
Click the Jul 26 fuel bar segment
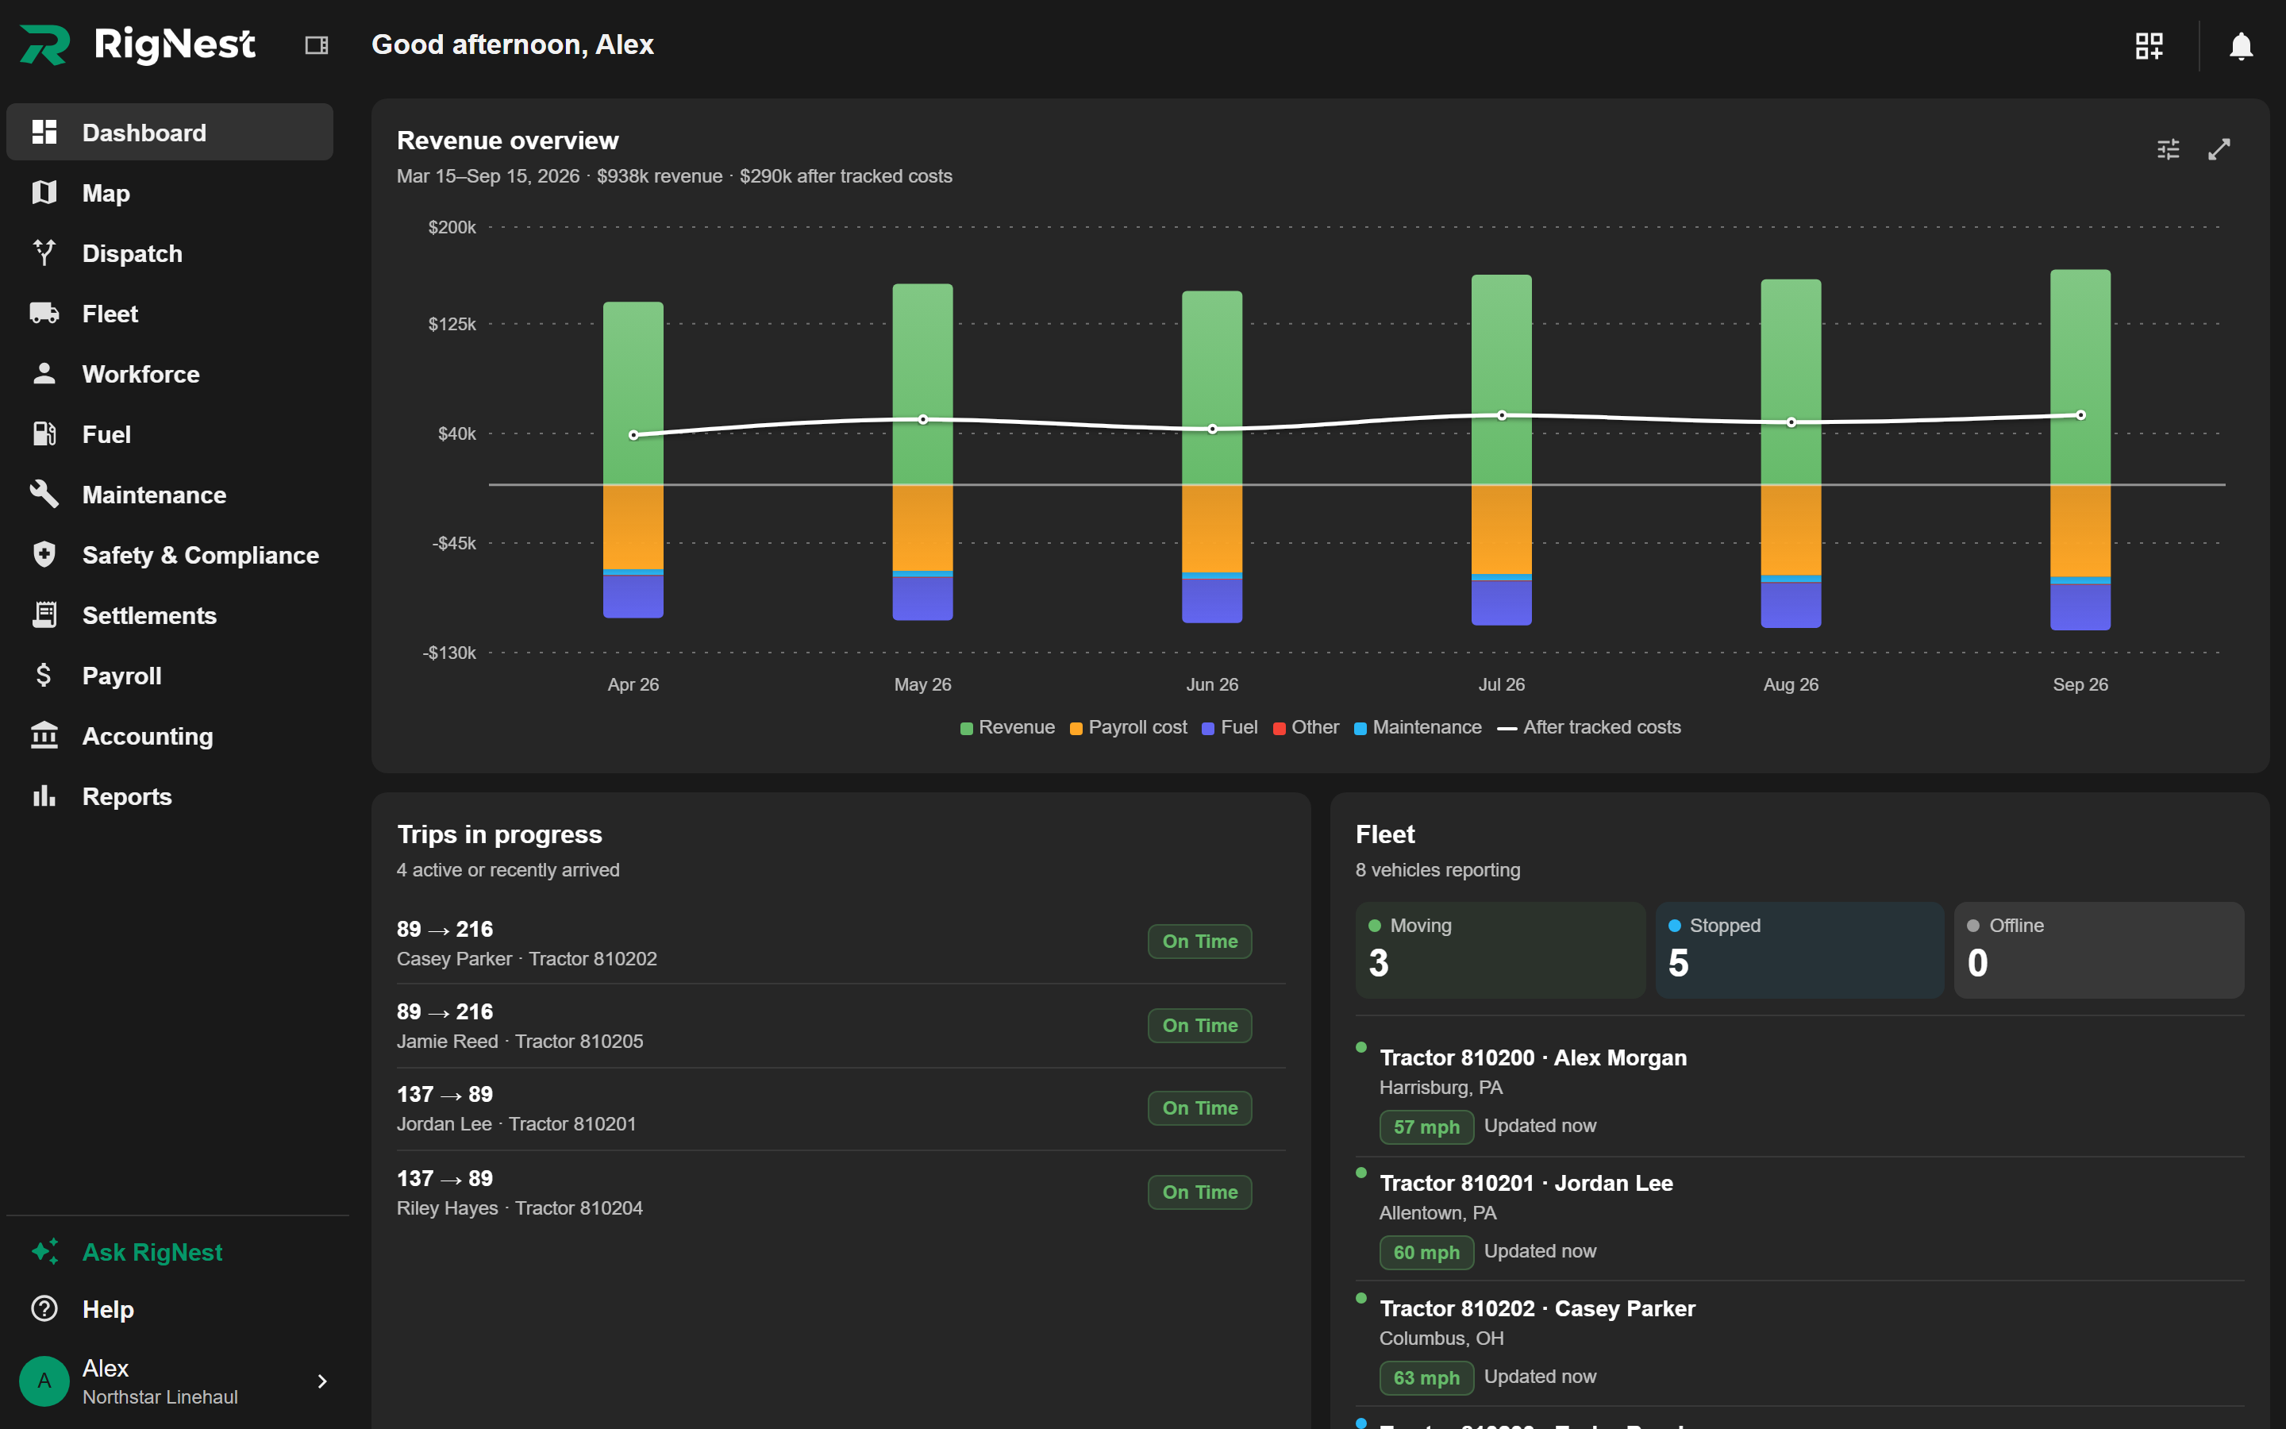point(1501,603)
